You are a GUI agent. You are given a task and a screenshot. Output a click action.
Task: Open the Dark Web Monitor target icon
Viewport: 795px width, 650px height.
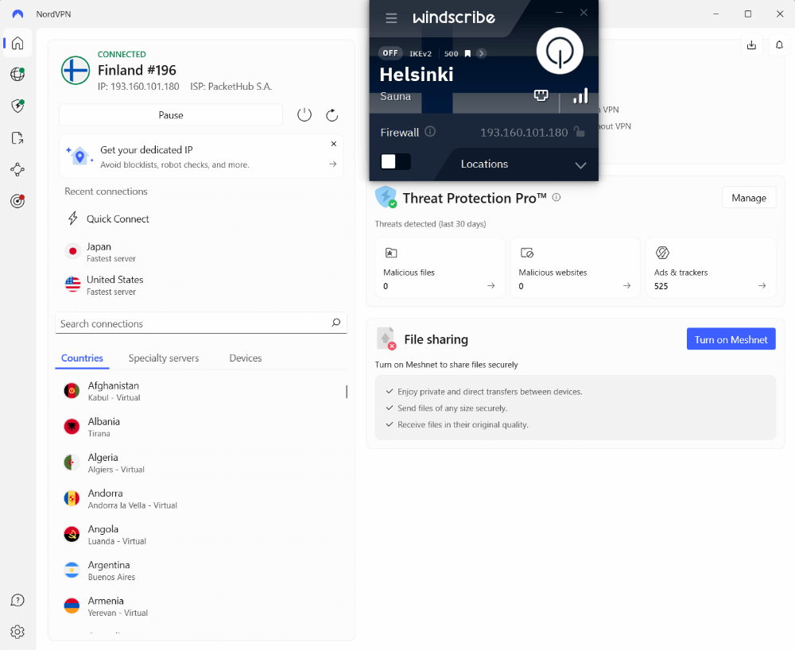17,201
